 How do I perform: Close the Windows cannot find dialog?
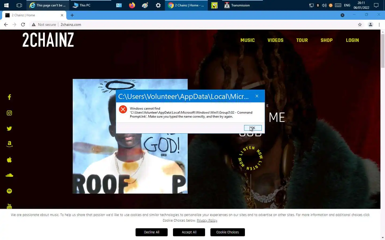(x=257, y=96)
